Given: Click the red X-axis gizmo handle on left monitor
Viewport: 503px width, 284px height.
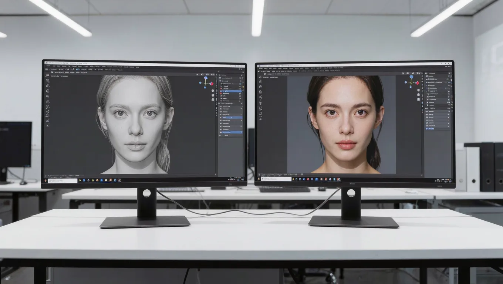Looking at the screenshot, I should coord(212,84).
